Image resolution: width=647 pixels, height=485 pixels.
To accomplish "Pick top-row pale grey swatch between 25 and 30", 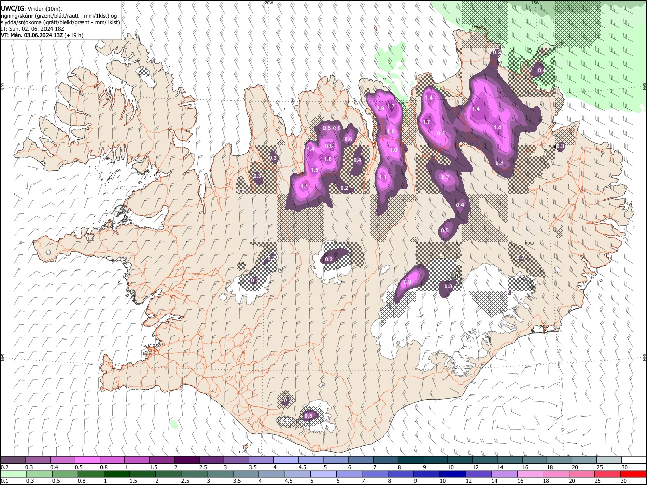I will point(609,460).
